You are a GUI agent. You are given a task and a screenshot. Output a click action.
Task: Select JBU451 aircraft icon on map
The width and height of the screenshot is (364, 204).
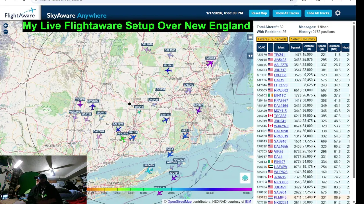[174, 178]
